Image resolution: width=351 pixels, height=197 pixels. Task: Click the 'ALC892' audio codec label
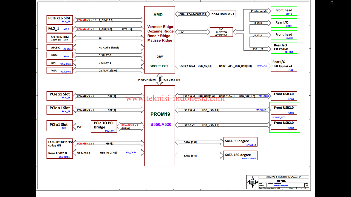[56, 48]
